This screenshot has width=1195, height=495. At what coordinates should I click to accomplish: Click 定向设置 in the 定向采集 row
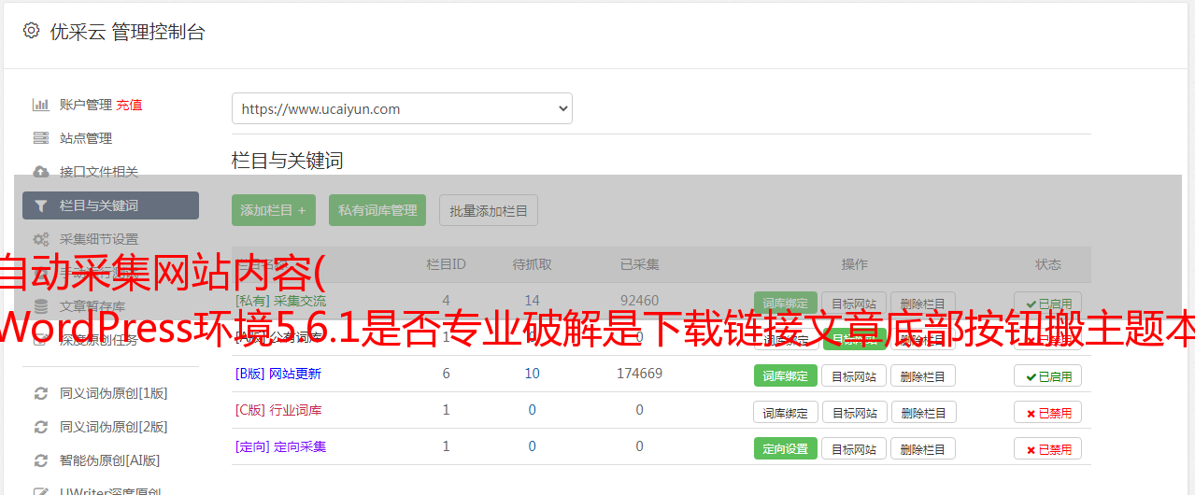(785, 448)
